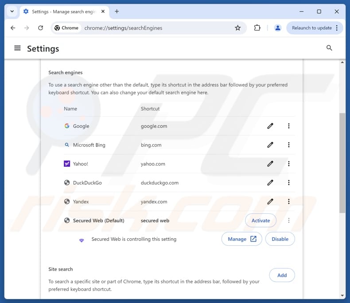The width and height of the screenshot is (350, 303).
Task: Click the Site search heading
Action: [x=61, y=269]
